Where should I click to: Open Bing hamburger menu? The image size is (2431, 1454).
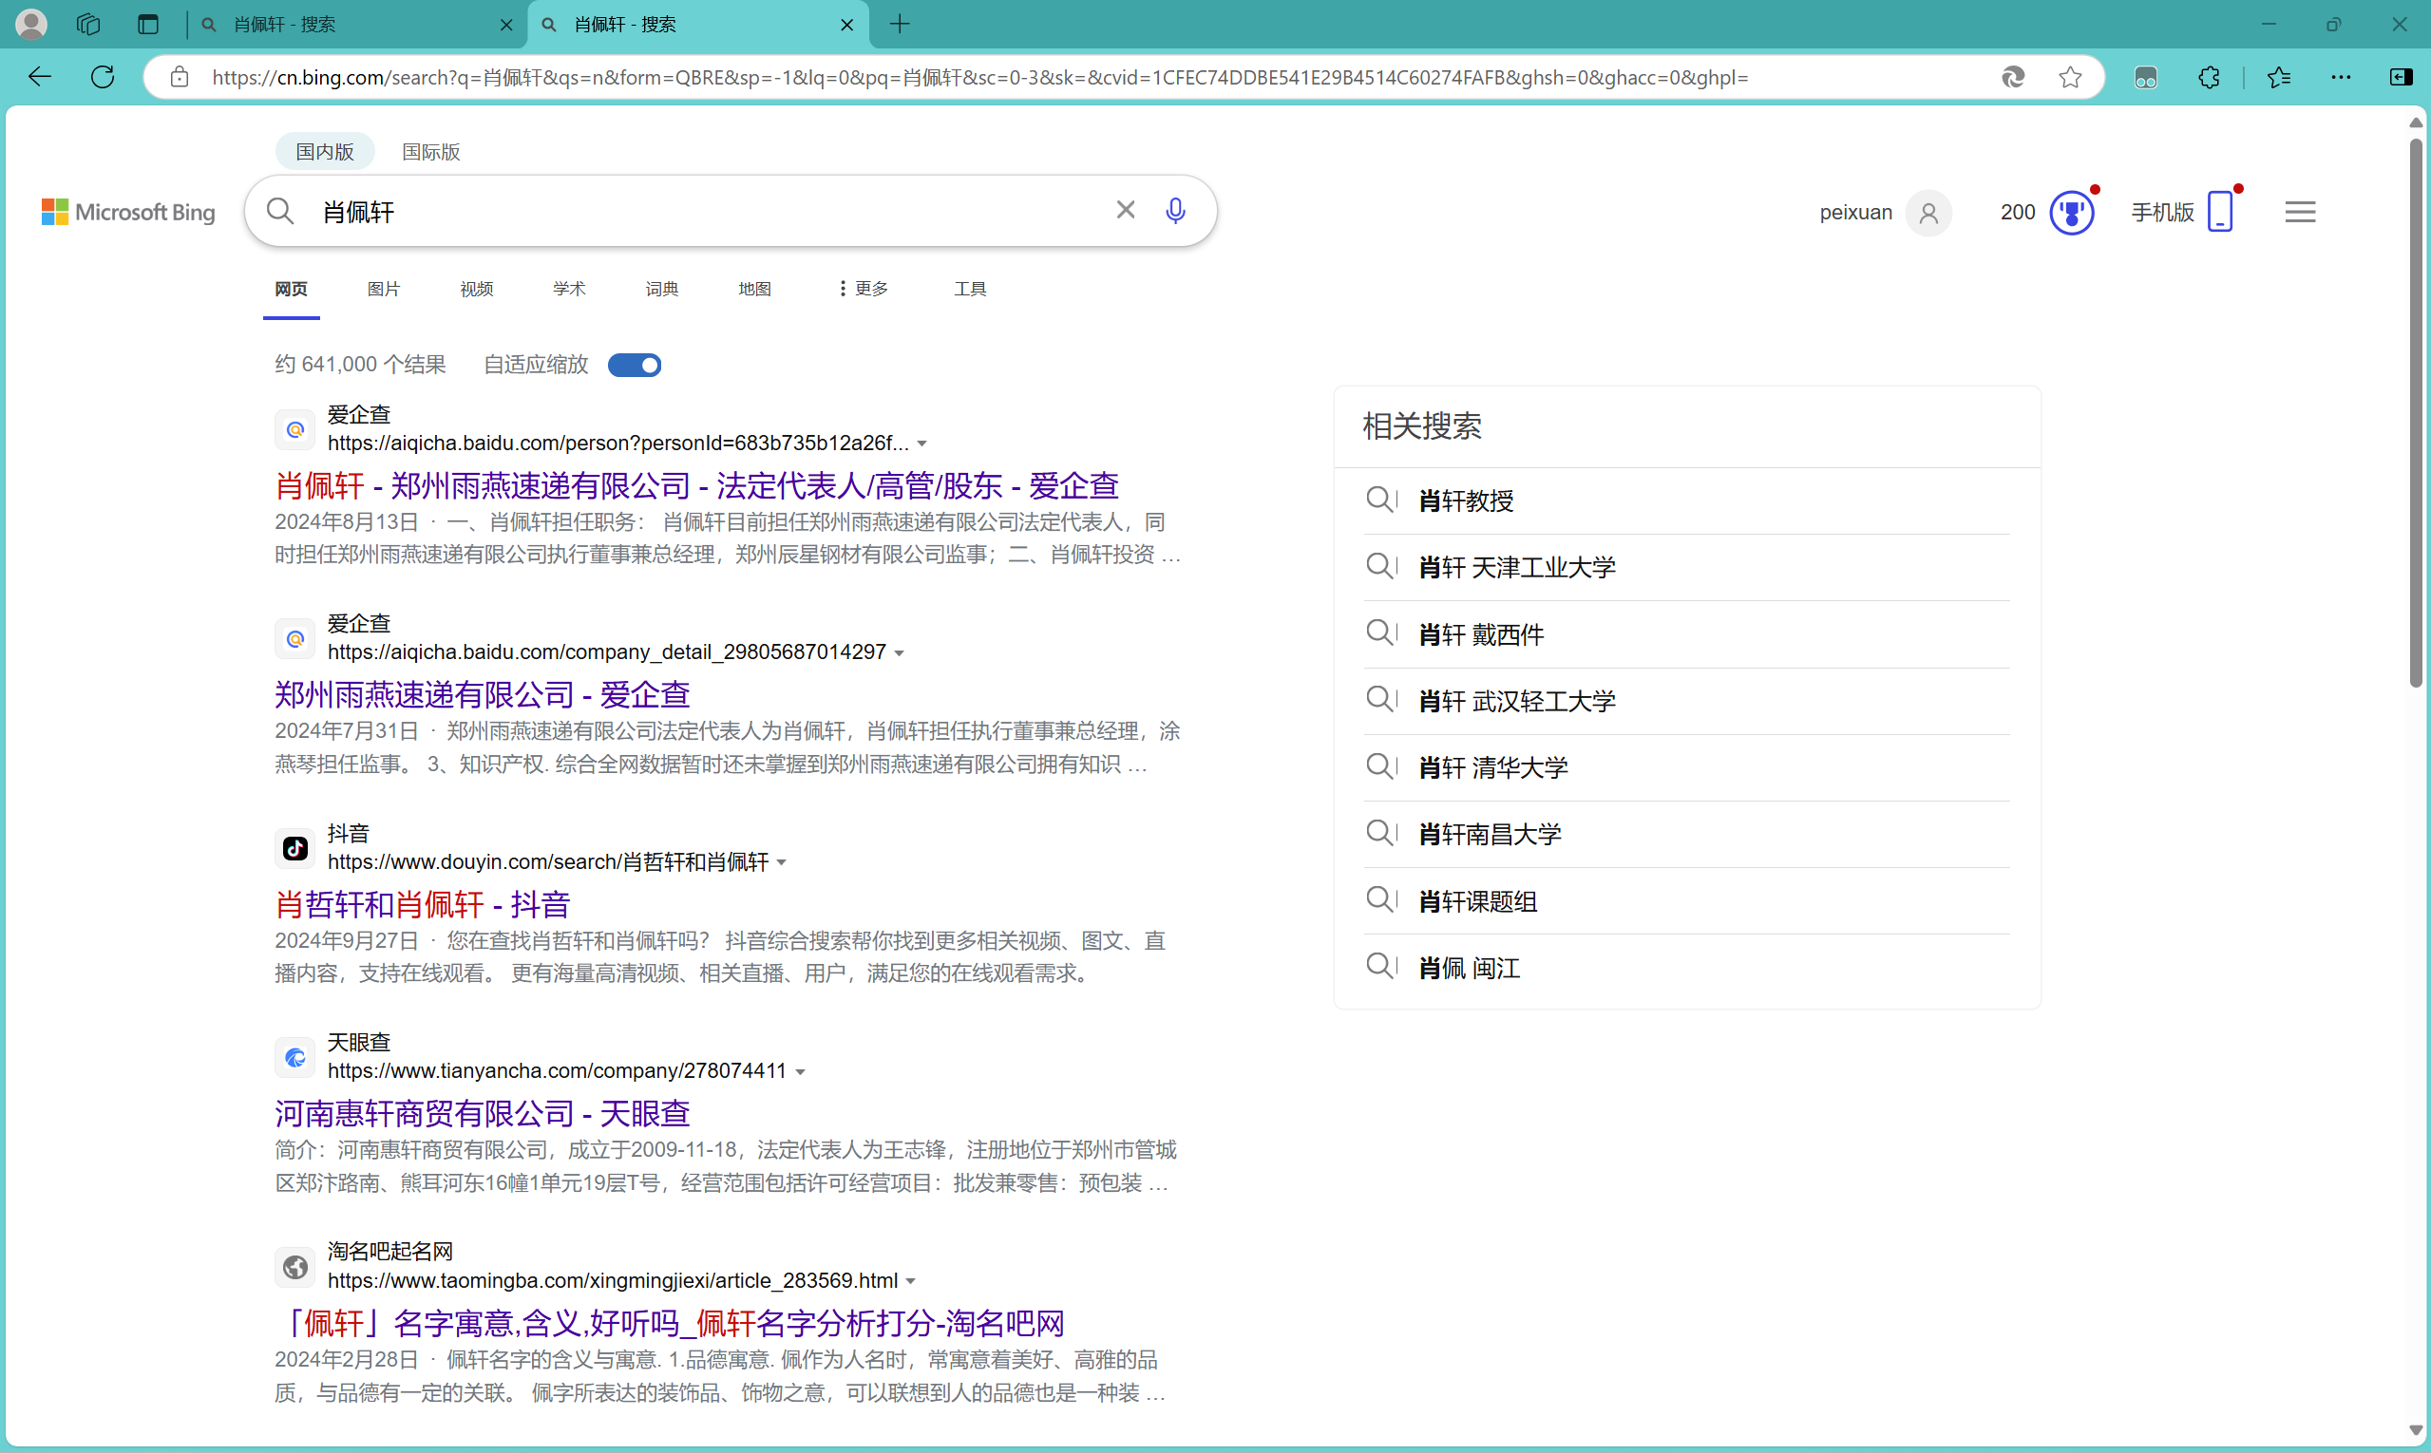click(x=2300, y=212)
